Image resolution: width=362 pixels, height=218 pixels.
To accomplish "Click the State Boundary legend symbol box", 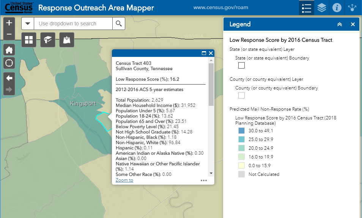I will point(241,66).
